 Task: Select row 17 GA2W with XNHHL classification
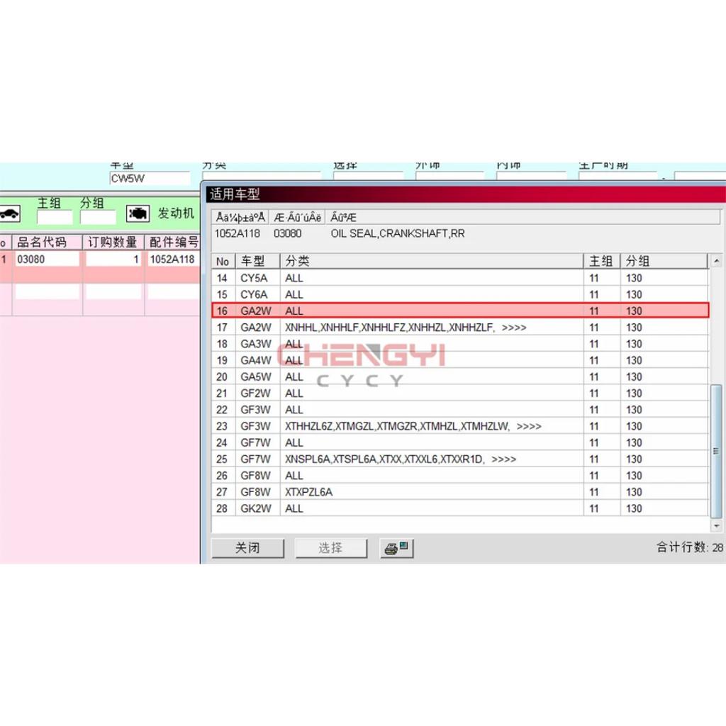tap(459, 328)
